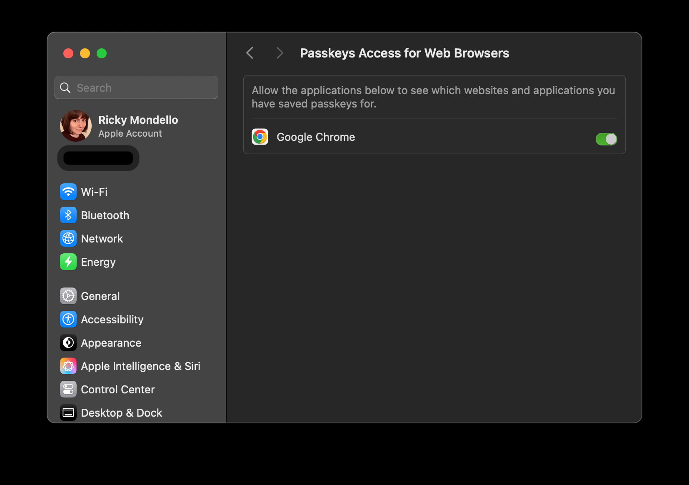Open the Apple Intelligence & Siri icon
The image size is (689, 485).
(x=68, y=366)
